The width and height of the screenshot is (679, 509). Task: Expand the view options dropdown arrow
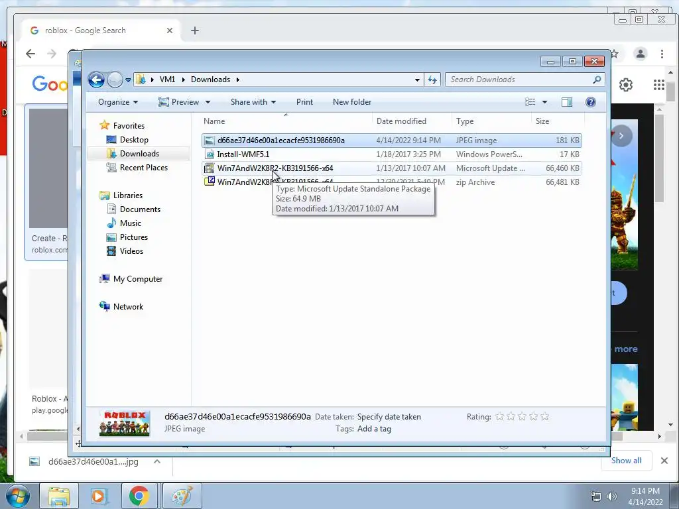point(545,102)
